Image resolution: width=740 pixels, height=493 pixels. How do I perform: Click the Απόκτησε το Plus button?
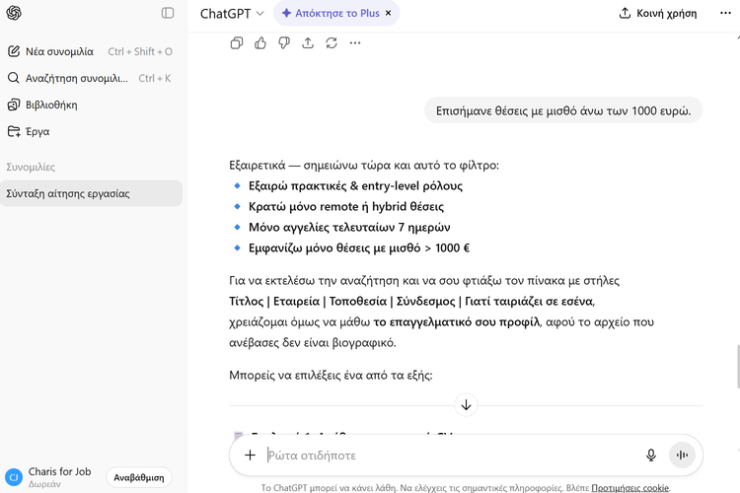[329, 14]
